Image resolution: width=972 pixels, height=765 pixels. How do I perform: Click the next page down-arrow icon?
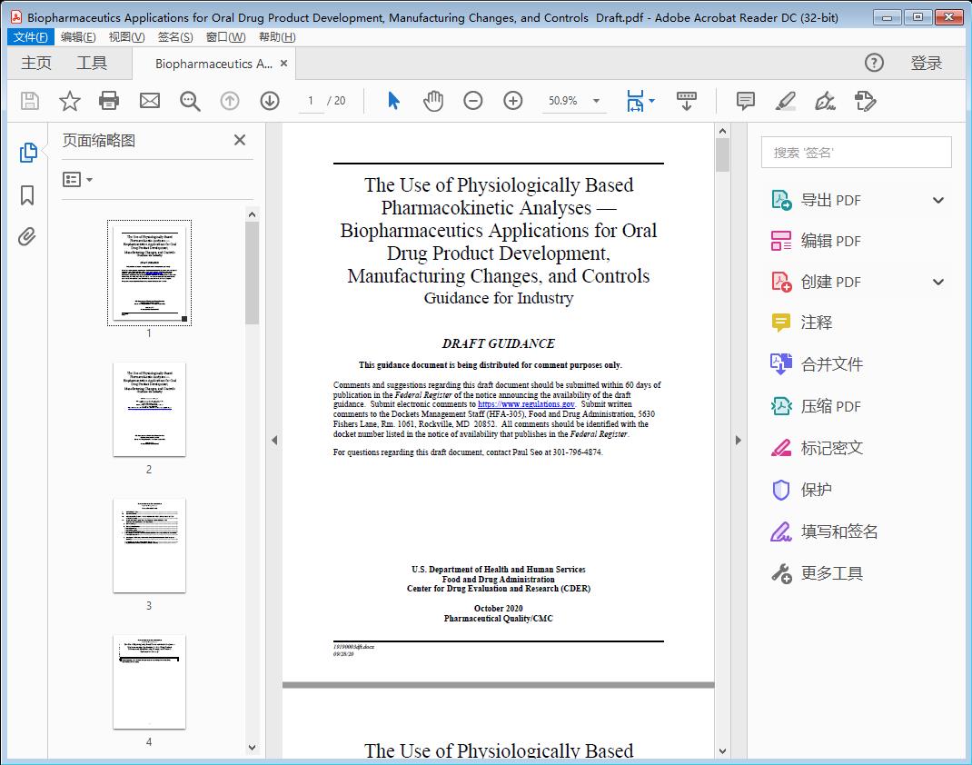point(270,101)
